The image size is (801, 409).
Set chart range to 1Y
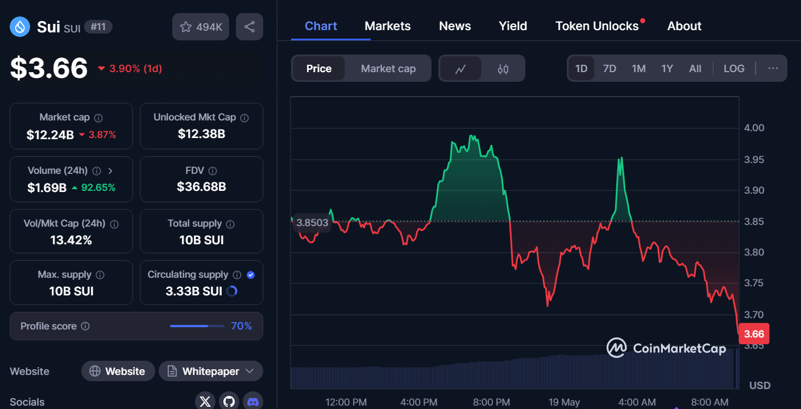[667, 69]
